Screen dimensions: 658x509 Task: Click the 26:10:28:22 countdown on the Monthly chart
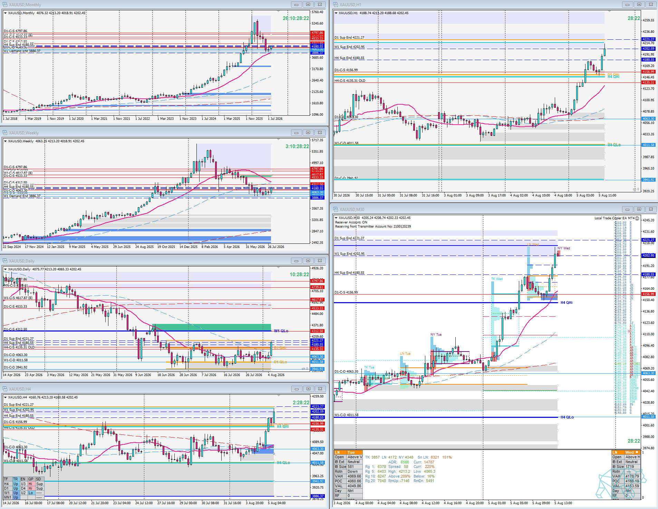tap(296, 18)
